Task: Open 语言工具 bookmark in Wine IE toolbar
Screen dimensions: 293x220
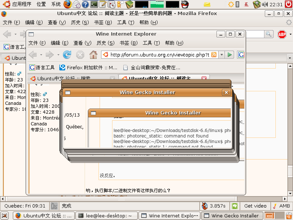Action: [42, 67]
